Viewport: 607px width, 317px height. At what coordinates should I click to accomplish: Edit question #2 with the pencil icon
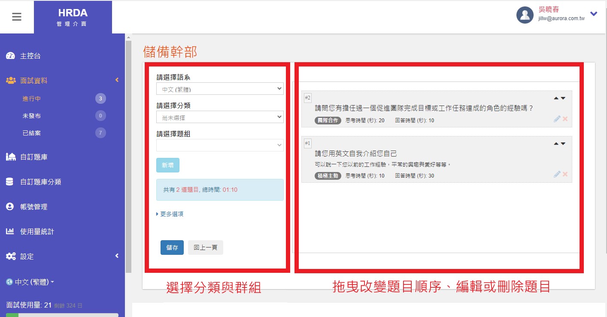click(x=557, y=119)
